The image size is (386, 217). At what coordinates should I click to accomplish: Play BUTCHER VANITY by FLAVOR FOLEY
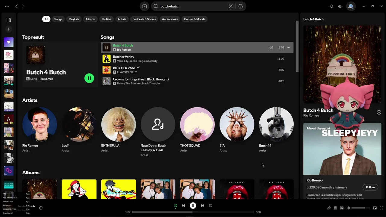tap(197, 70)
